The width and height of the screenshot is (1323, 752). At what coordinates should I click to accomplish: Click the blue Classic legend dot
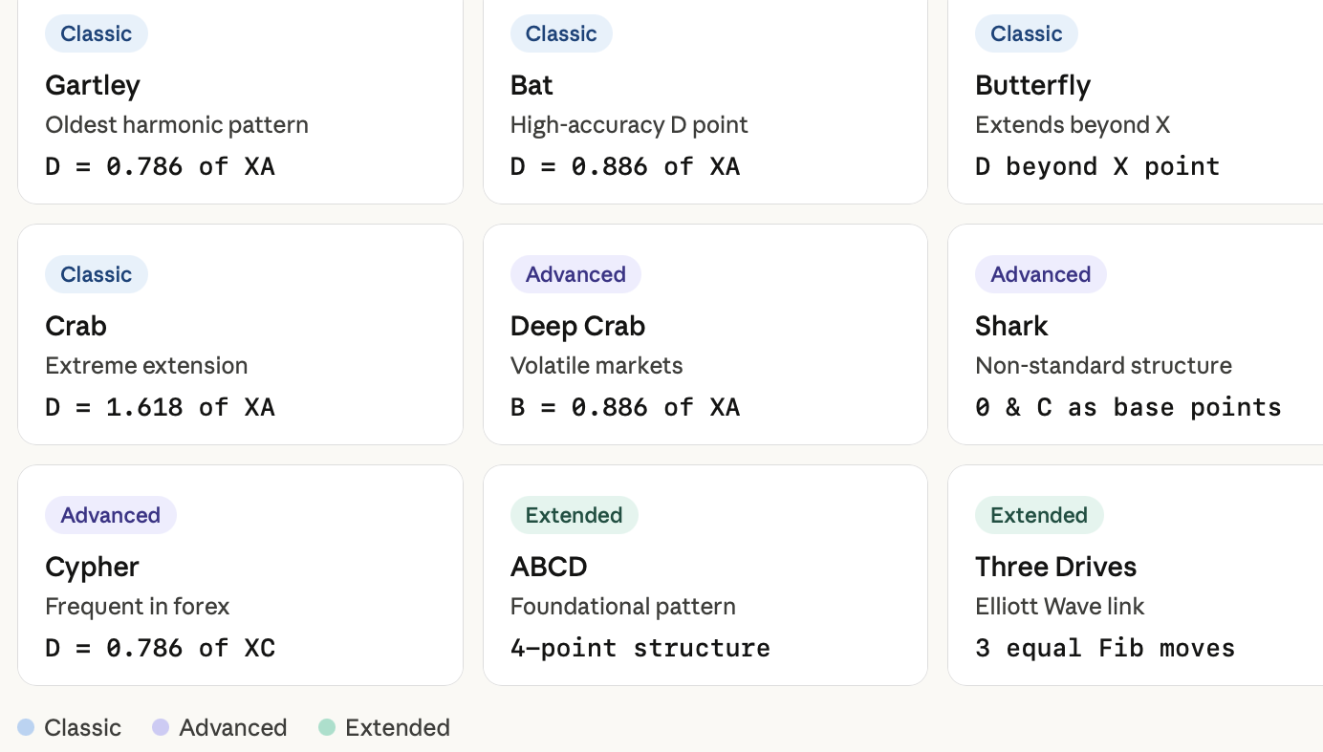[x=26, y=727]
